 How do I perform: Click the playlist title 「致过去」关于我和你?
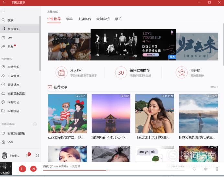coord(153,137)
